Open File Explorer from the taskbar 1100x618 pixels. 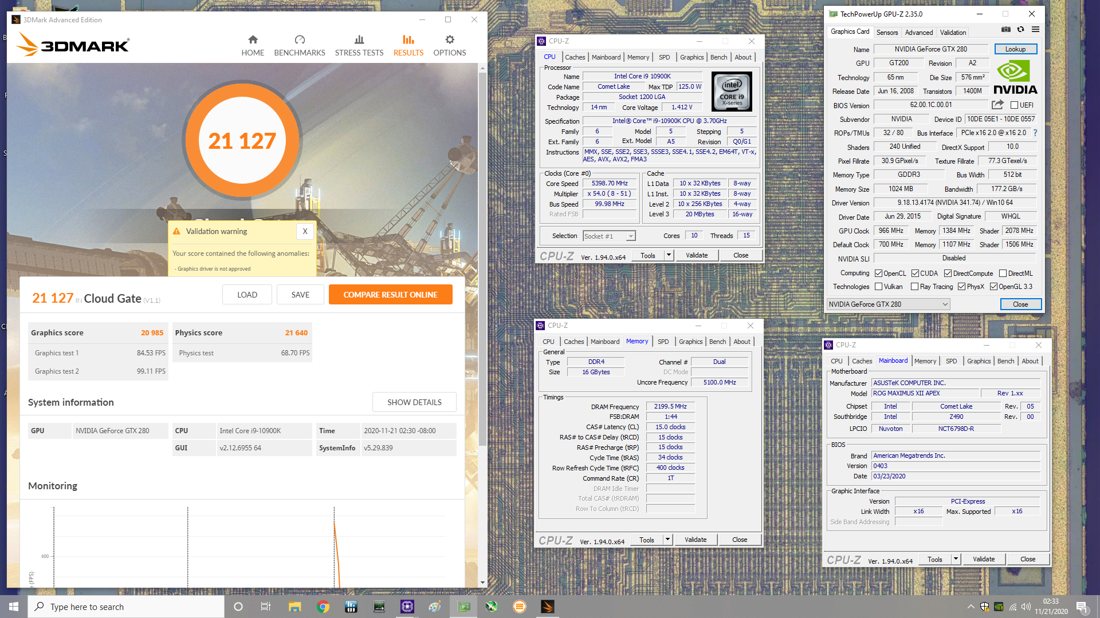(294, 607)
